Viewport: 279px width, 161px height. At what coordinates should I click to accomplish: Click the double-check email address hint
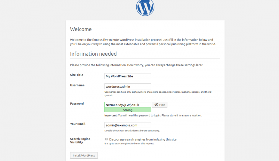[x=132, y=131]
